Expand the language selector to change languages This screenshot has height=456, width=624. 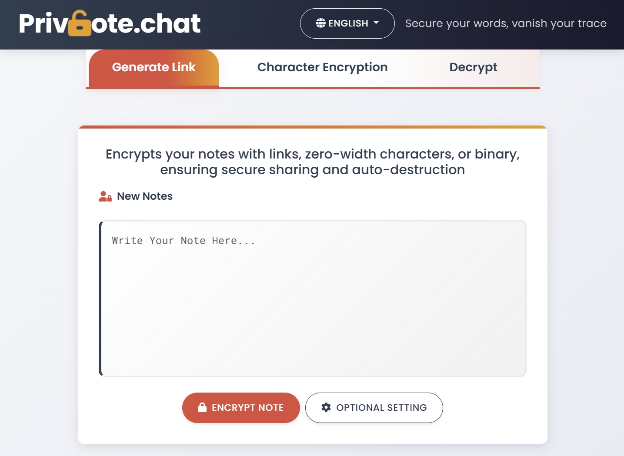[x=347, y=23]
